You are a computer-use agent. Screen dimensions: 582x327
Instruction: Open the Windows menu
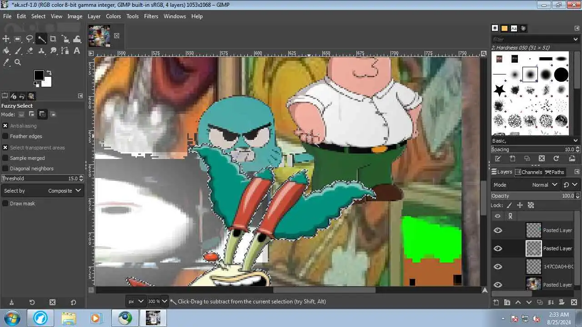click(x=175, y=16)
